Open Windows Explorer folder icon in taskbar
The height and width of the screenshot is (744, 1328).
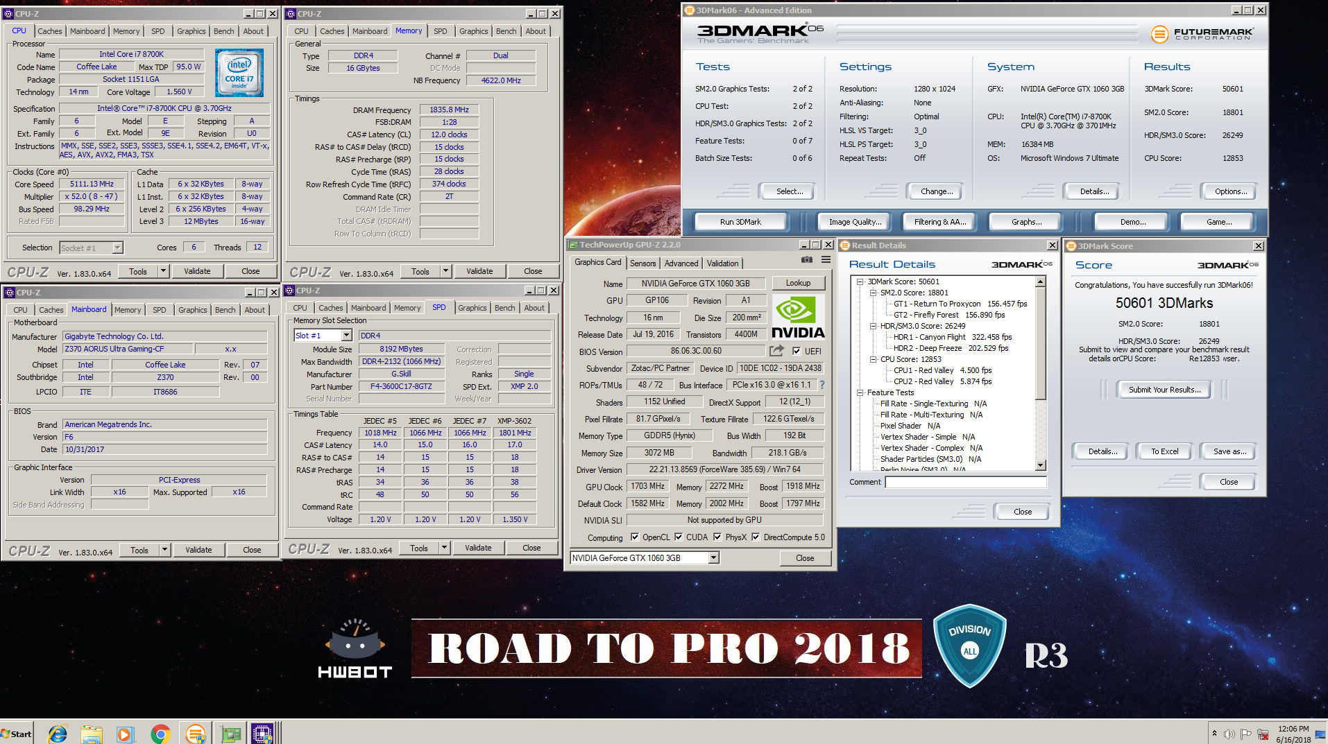[x=92, y=734]
